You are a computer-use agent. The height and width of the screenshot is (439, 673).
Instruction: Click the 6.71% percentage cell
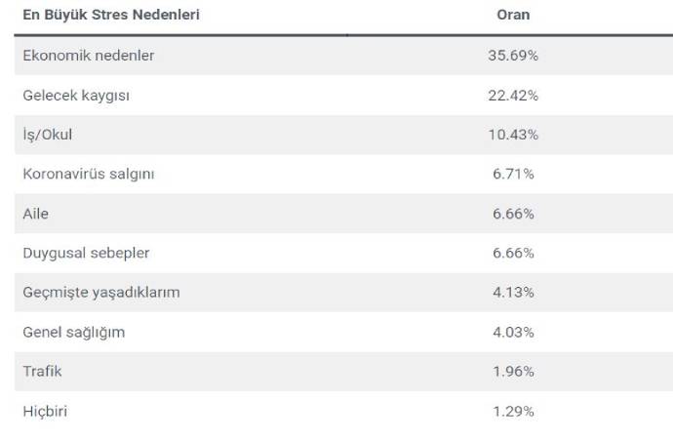(513, 174)
